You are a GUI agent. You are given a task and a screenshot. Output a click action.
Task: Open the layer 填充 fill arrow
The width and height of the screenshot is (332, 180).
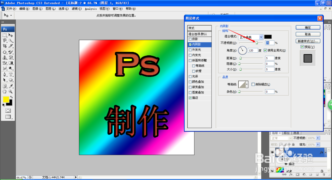(x=318, y=145)
